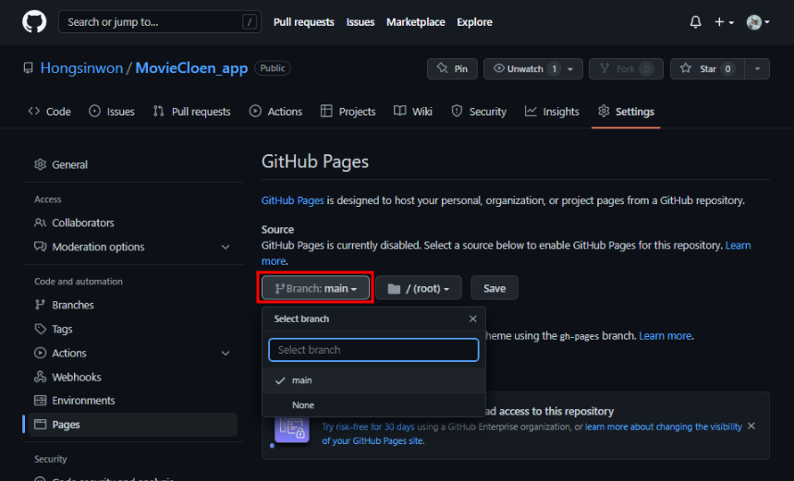Open the Insights tab
The height and width of the screenshot is (481, 794).
pos(552,112)
